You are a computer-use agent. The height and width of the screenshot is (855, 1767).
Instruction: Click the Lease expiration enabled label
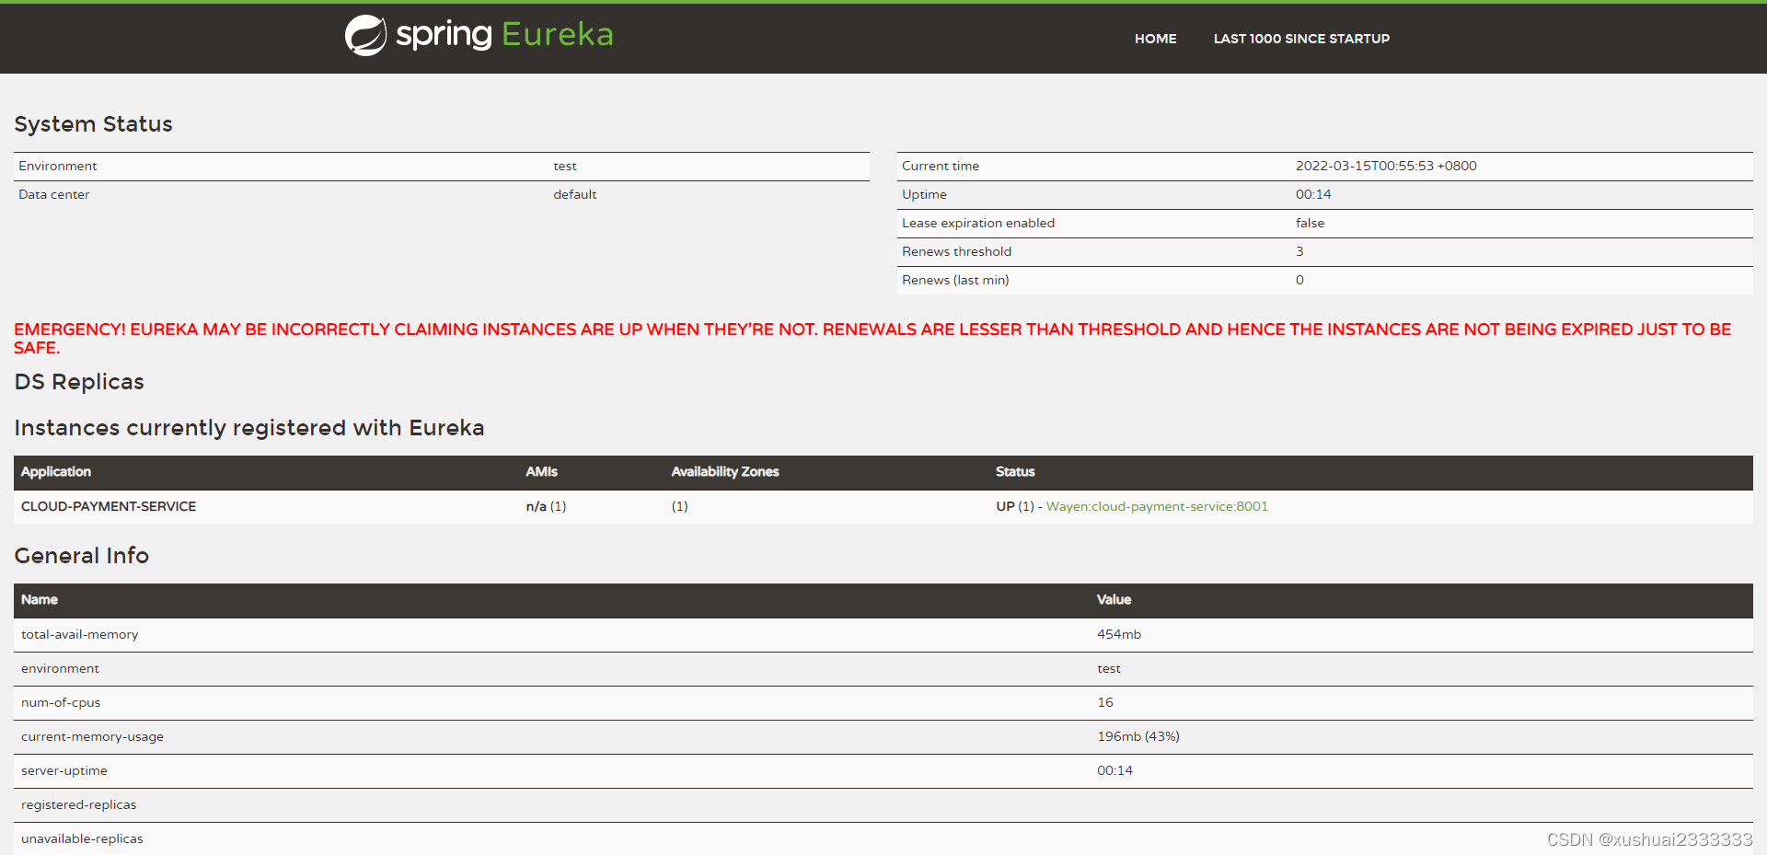point(977,223)
